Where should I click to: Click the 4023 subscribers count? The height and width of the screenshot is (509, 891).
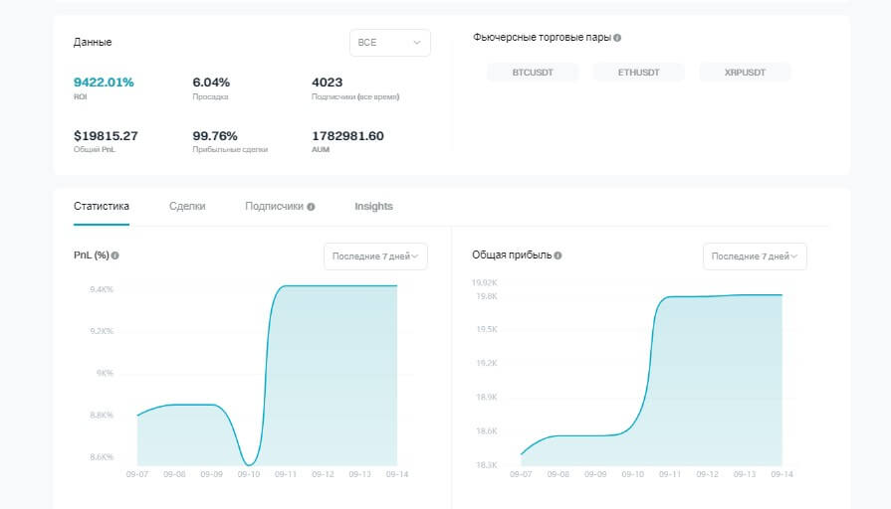click(327, 82)
